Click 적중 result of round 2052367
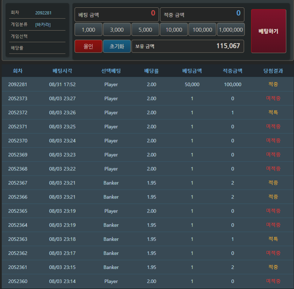The width and height of the screenshot is (294, 289). pos(273,183)
